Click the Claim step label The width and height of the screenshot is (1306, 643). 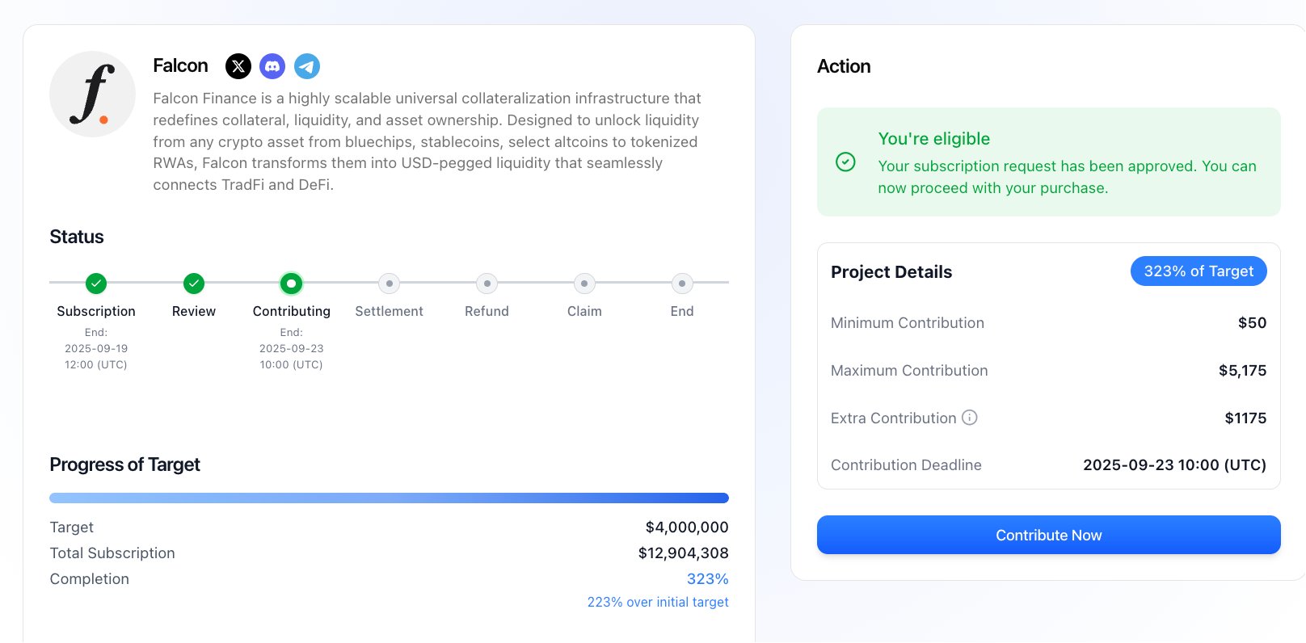[584, 311]
